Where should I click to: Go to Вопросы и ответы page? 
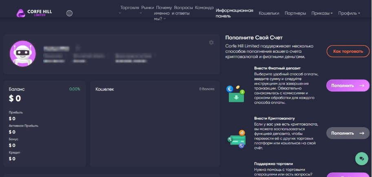pyautogui.click(x=182, y=10)
